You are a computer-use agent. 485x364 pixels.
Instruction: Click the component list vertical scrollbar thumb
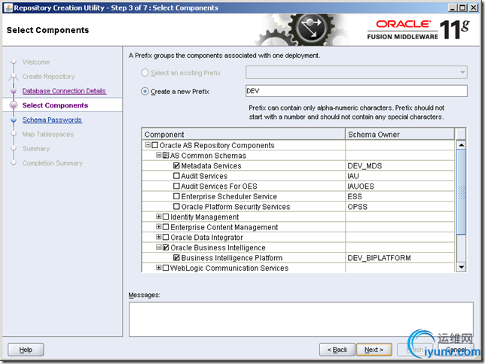coord(461,192)
